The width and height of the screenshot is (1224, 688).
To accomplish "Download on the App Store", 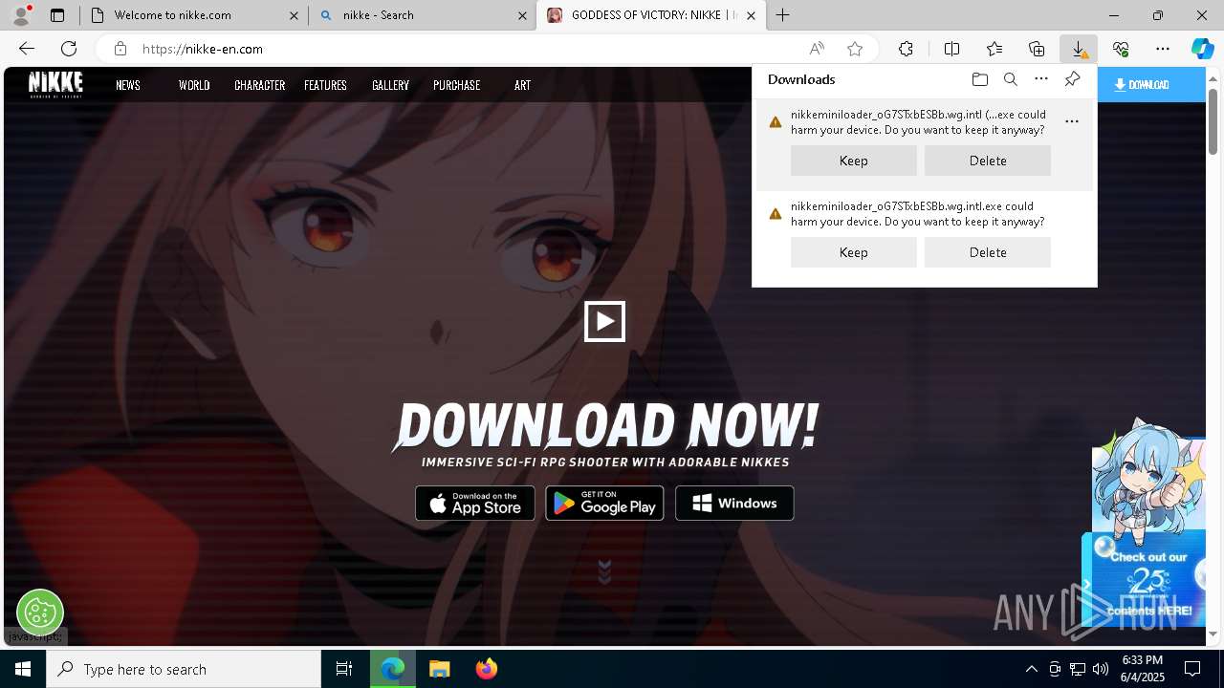I will (475, 504).
